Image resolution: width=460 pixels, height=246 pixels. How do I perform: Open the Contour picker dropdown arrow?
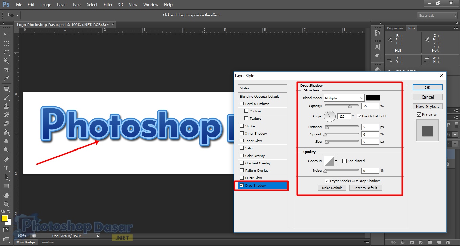point(336,161)
